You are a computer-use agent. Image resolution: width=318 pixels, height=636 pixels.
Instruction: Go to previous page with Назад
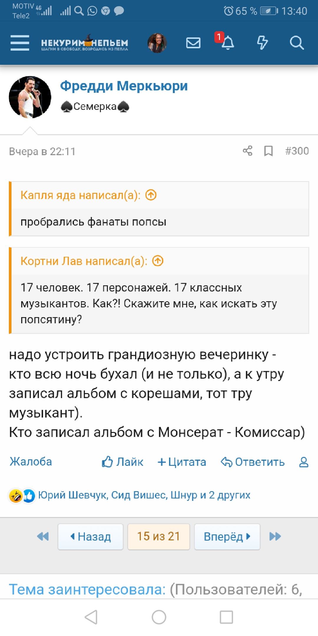(90, 536)
